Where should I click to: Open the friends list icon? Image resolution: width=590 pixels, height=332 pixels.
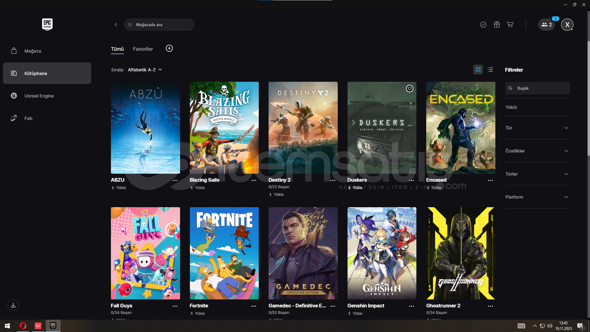point(546,25)
